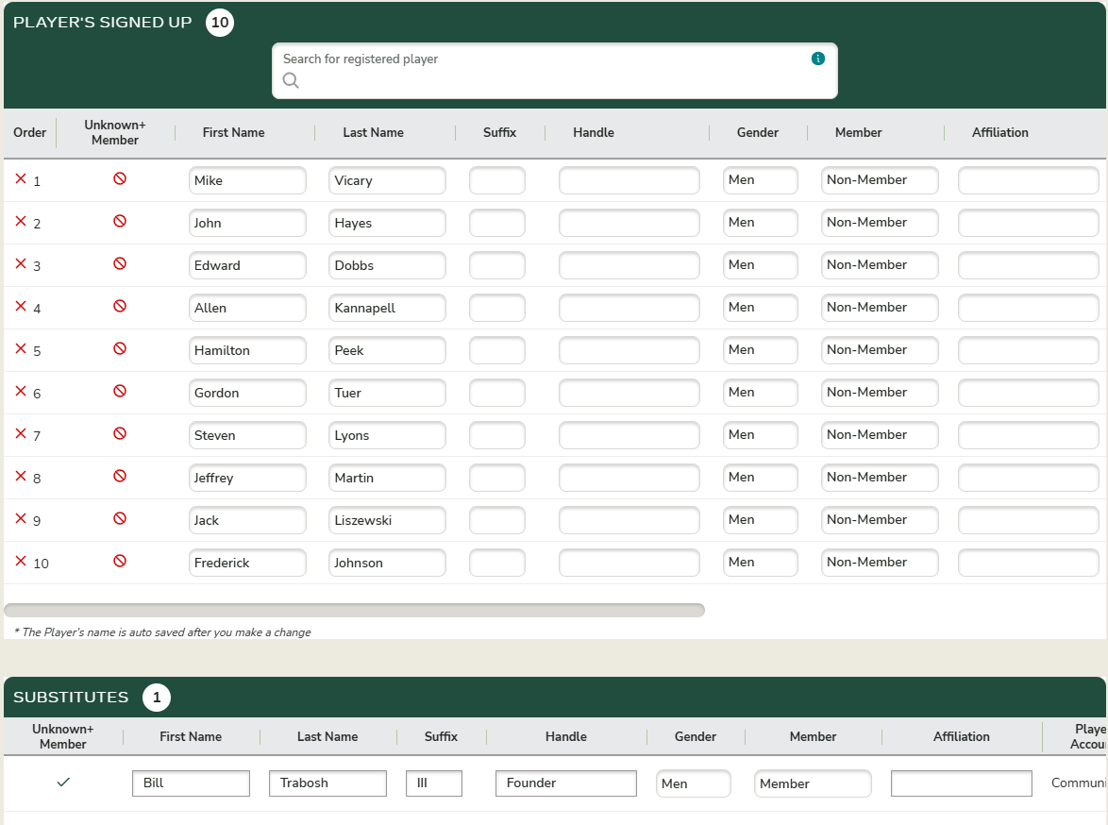Open Gender dropdown for substitute Bill Trabosh
Image resolution: width=1108 pixels, height=825 pixels.
693,783
